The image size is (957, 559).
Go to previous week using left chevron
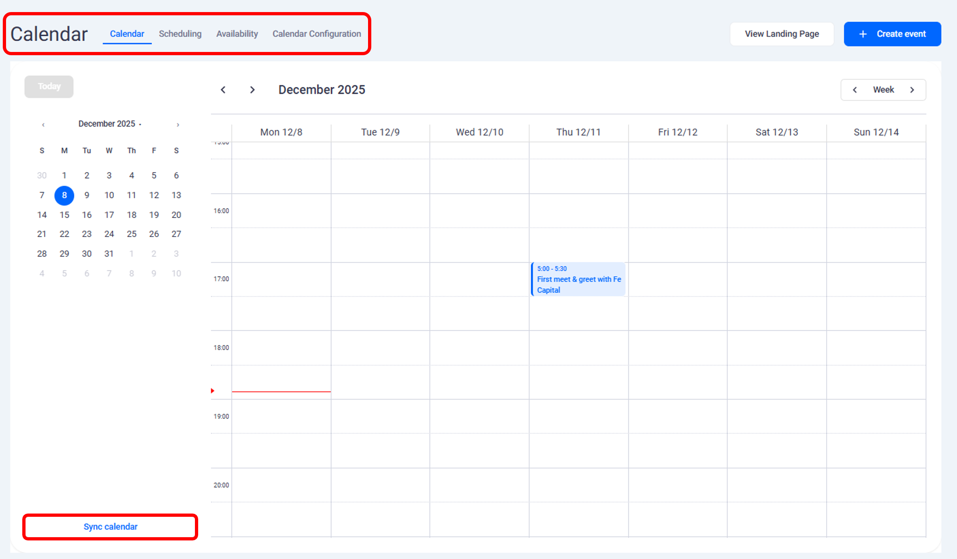click(223, 90)
